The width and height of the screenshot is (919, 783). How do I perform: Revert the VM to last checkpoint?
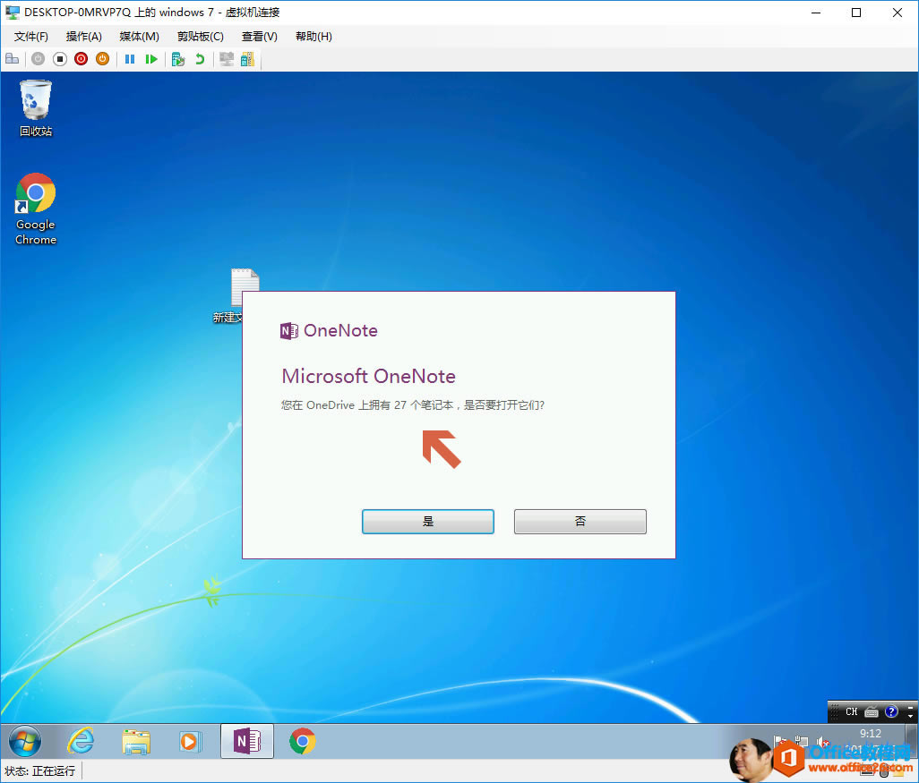199,58
